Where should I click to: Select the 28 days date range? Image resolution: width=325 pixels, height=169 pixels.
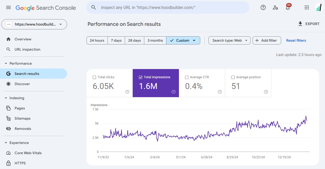[x=135, y=40]
